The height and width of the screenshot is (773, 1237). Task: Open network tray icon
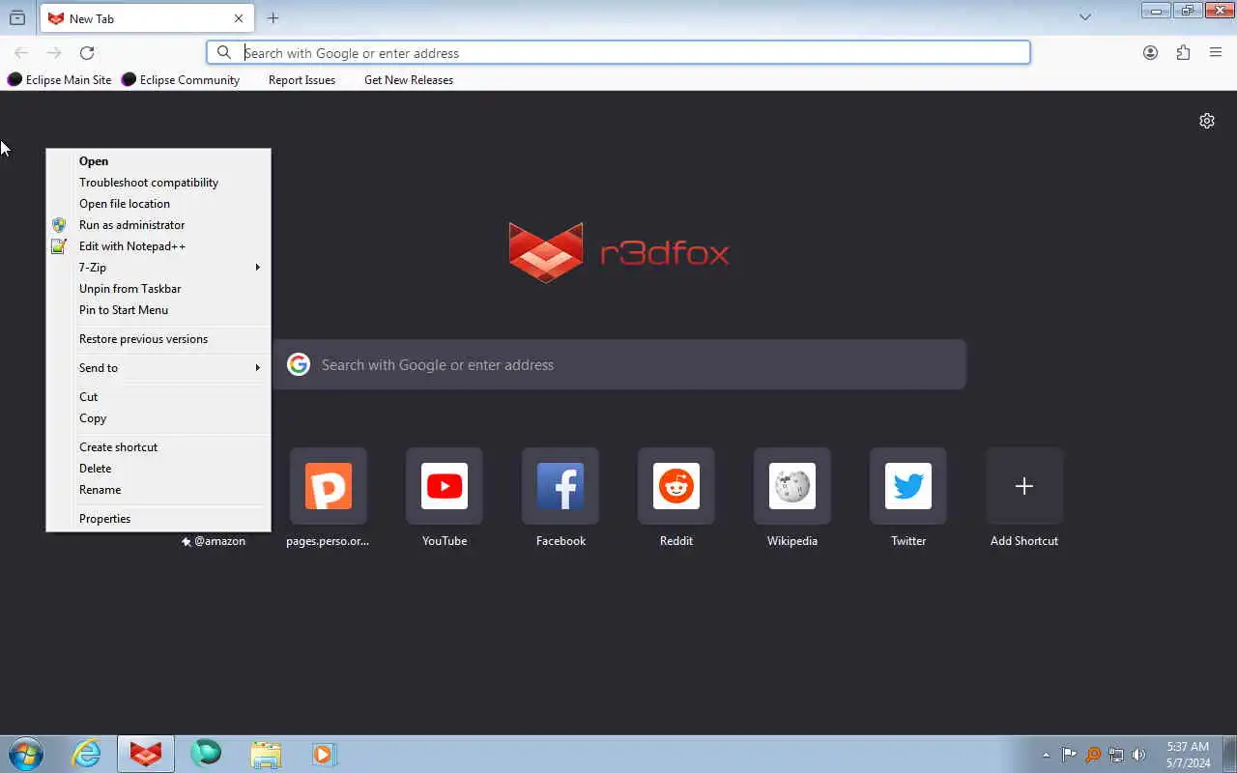(1116, 755)
